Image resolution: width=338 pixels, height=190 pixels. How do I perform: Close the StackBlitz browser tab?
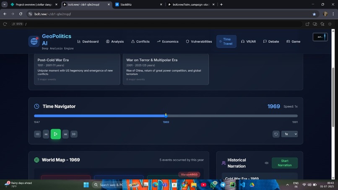[161, 4]
